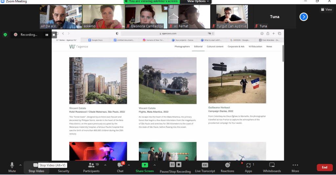The width and height of the screenshot is (336, 175).
Task: Open the Photographers menu item
Action: [182, 47]
